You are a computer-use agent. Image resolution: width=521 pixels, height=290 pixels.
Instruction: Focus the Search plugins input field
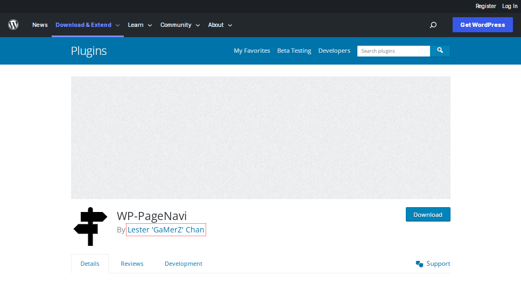[393, 51]
